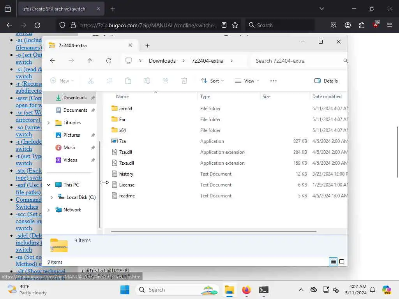
Task: Select Pictures in navigation pane
Action: 70,135
